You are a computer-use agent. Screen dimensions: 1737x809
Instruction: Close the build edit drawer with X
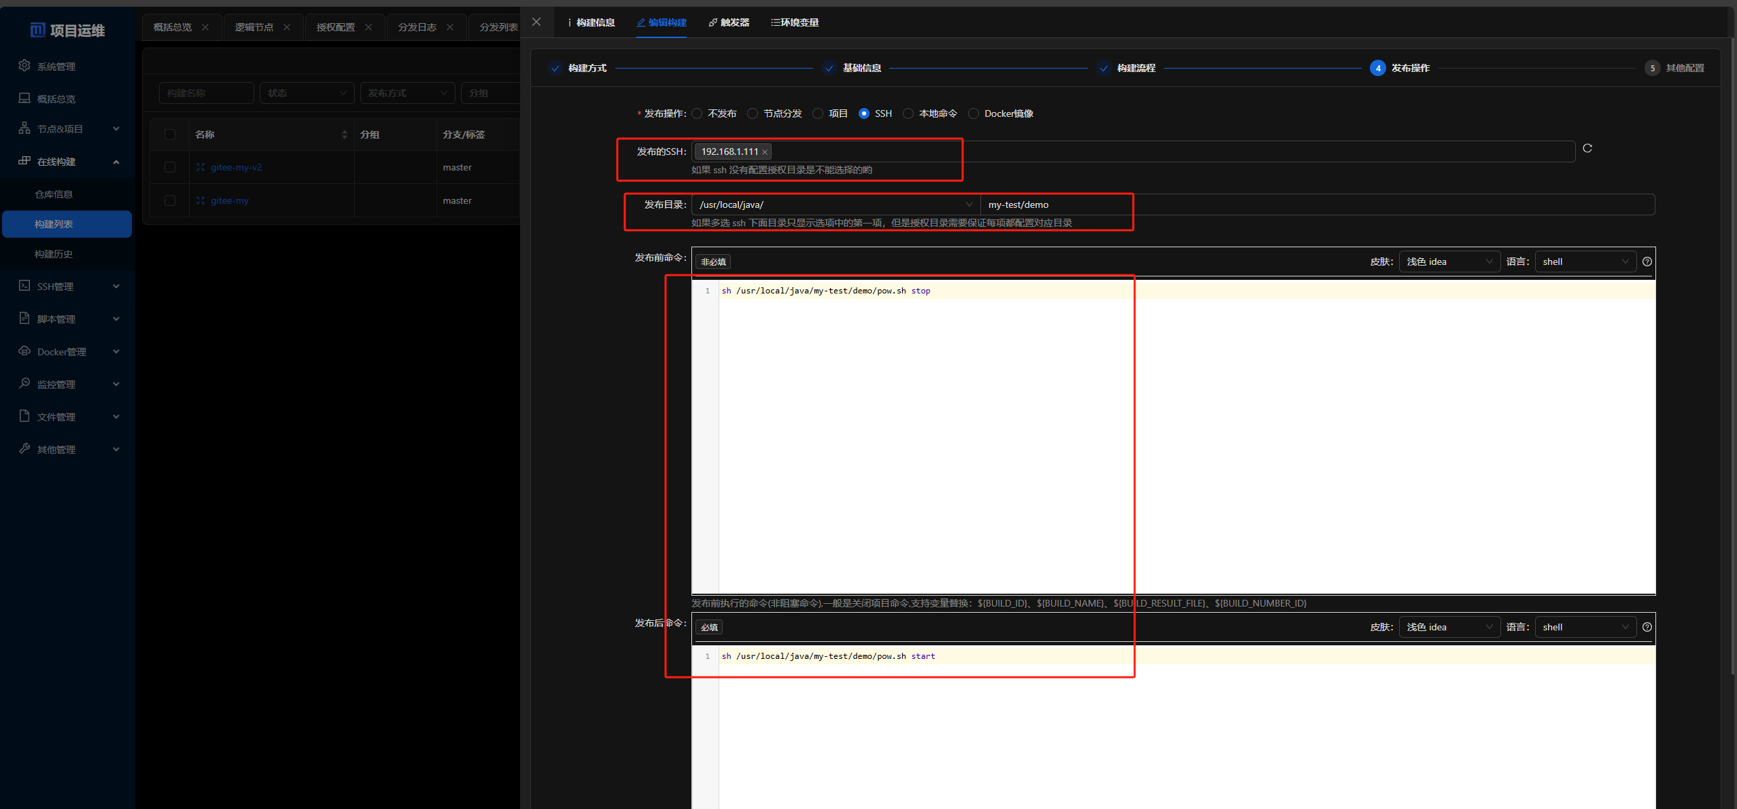click(x=536, y=22)
